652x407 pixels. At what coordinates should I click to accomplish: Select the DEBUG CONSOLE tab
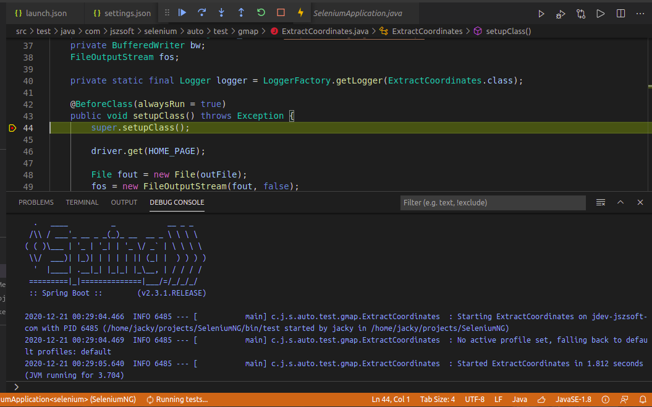pyautogui.click(x=177, y=202)
